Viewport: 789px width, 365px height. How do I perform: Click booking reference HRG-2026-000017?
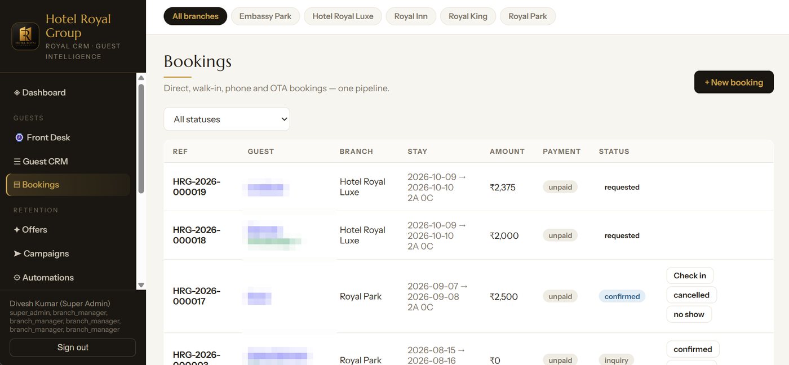pyautogui.click(x=197, y=296)
